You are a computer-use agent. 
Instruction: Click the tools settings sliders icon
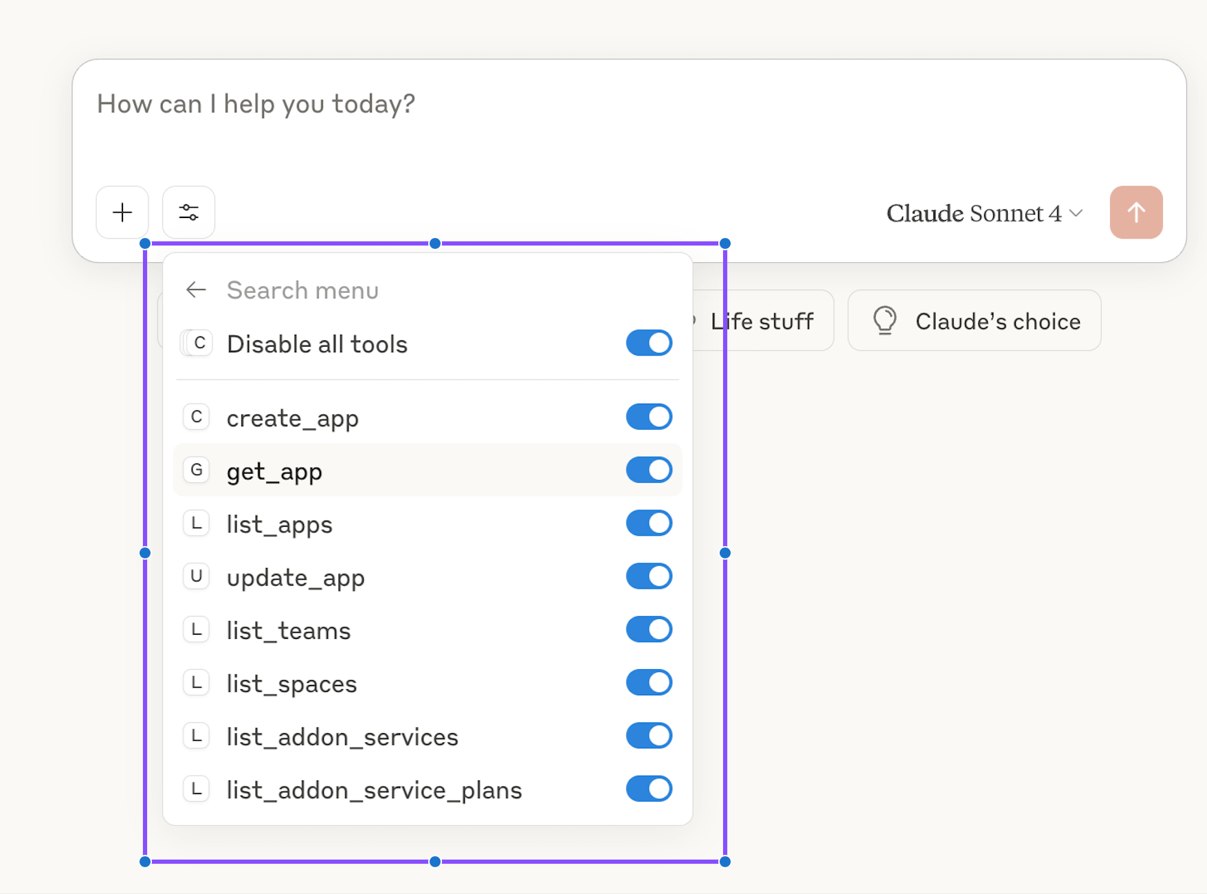click(x=188, y=212)
